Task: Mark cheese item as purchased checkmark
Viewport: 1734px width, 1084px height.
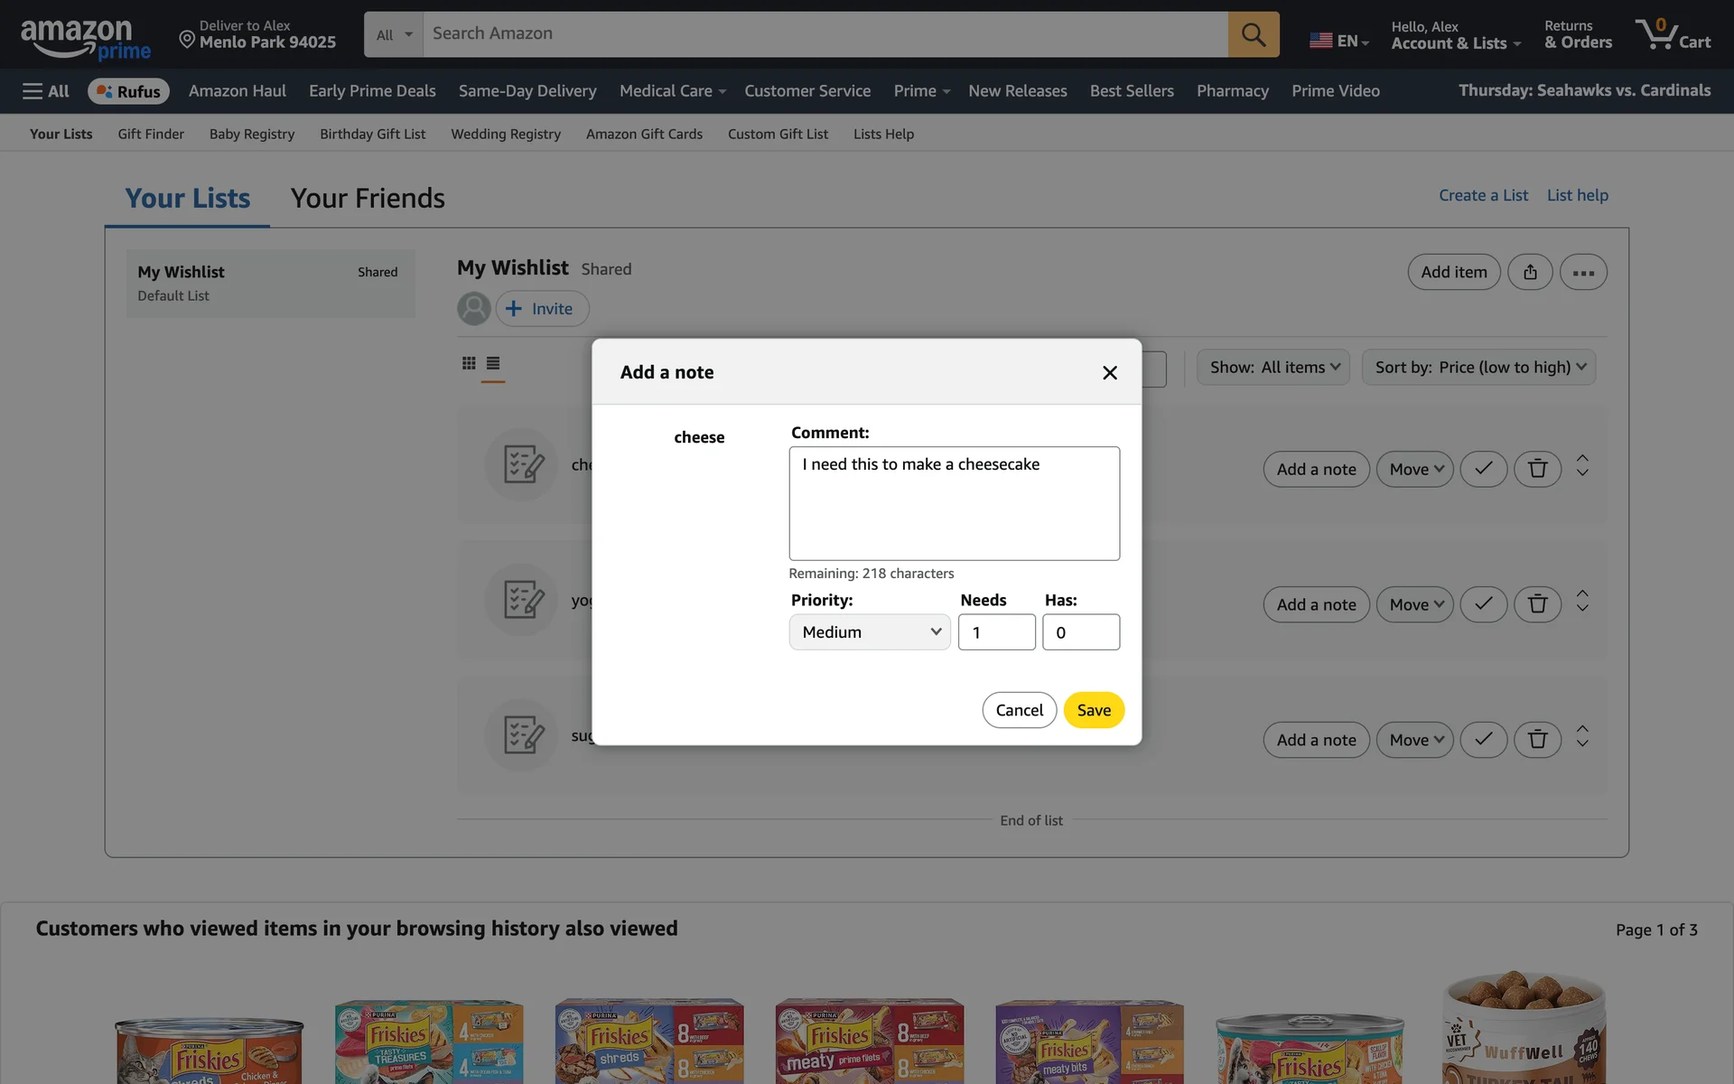Action: click(x=1483, y=469)
